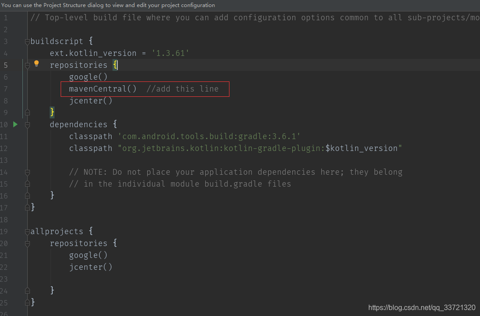
Task: Click jcenter() on line 22
Action: 91,267
